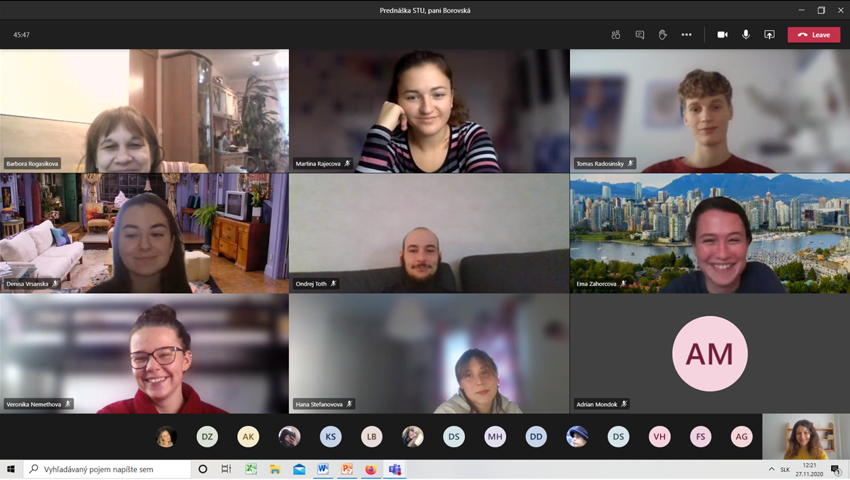The width and height of the screenshot is (850, 480).
Task: Open Task View on the taskbar
Action: [226, 469]
